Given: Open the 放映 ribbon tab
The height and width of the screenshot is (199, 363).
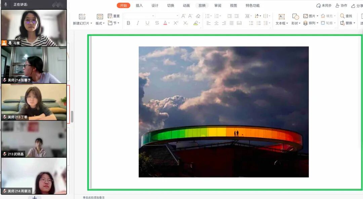Looking at the screenshot, I should (x=202, y=5).
